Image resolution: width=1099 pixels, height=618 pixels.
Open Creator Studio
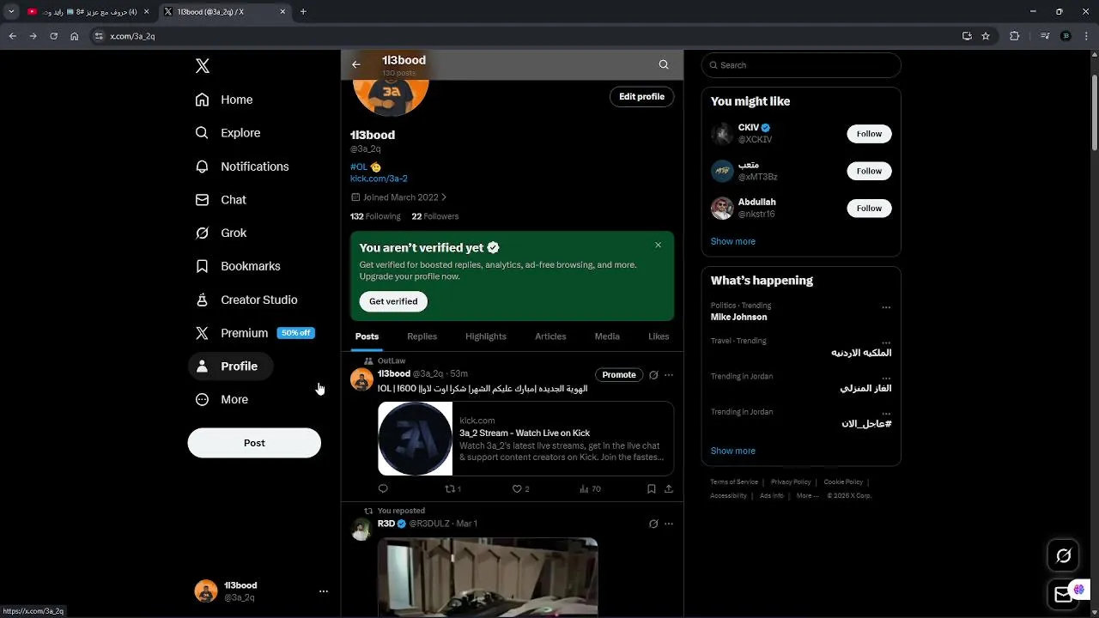246,300
